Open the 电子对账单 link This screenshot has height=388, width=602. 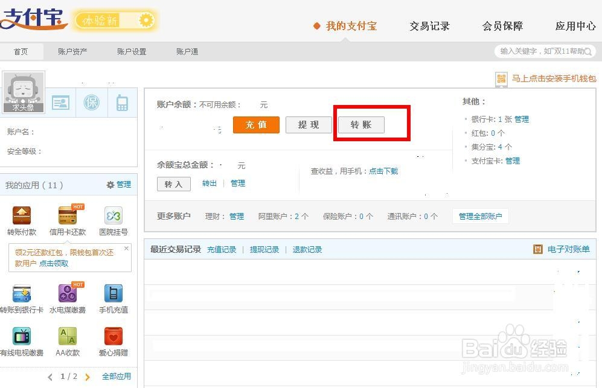point(569,249)
